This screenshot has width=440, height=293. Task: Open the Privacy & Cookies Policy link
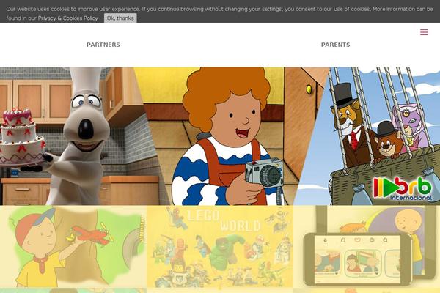(67, 18)
